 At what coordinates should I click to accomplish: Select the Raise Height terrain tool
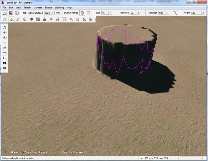(x=5, y=33)
